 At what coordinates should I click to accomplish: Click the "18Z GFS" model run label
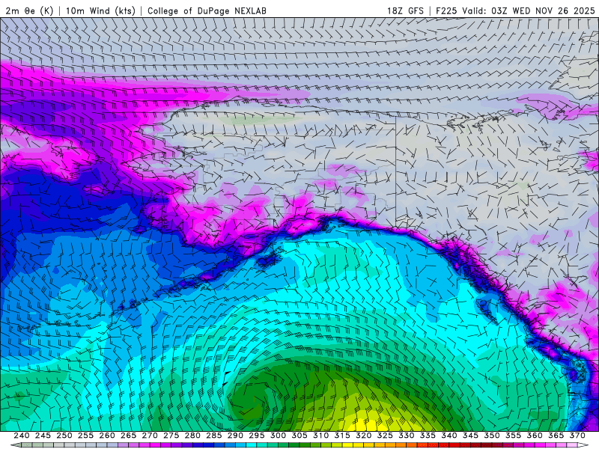pos(405,10)
